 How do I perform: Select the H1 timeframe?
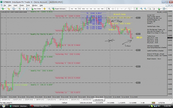tap(87, 9)
